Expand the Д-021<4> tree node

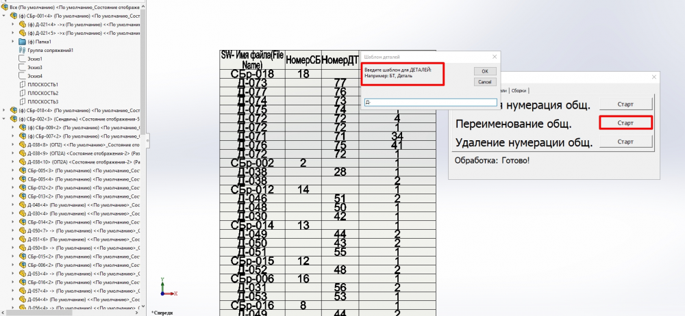(12, 25)
